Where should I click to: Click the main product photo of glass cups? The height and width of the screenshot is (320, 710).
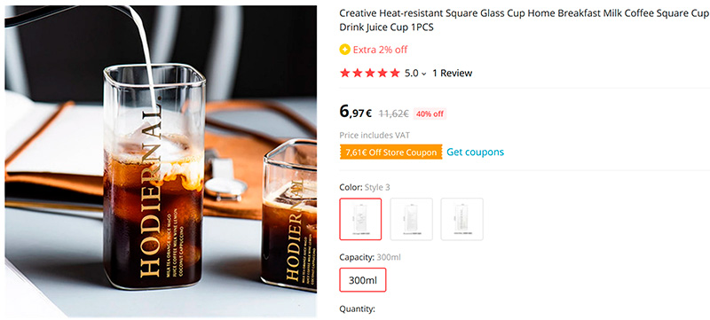[x=161, y=161]
